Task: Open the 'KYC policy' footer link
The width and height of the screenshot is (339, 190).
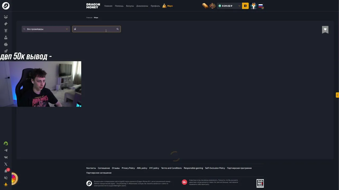Action: 154,168
